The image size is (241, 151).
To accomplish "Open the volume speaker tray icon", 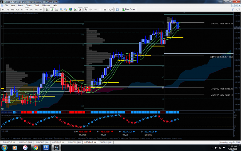I will point(216,148).
